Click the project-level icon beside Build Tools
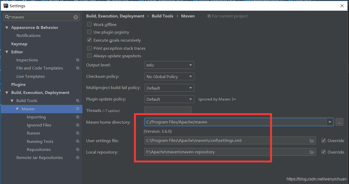 pyautogui.click(x=78, y=101)
